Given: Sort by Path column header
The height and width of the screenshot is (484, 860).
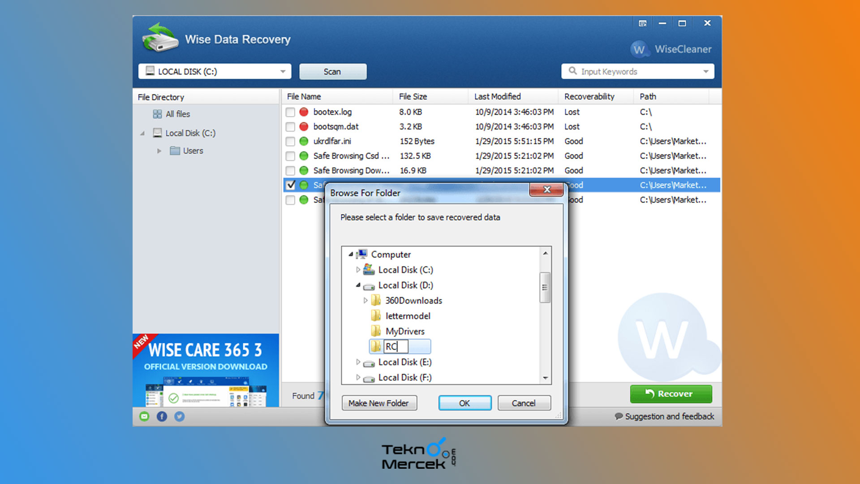Looking at the screenshot, I should point(671,96).
